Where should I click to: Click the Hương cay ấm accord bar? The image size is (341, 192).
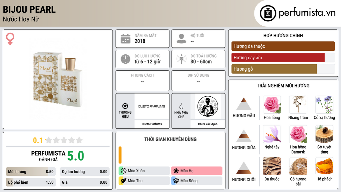coord(283,58)
